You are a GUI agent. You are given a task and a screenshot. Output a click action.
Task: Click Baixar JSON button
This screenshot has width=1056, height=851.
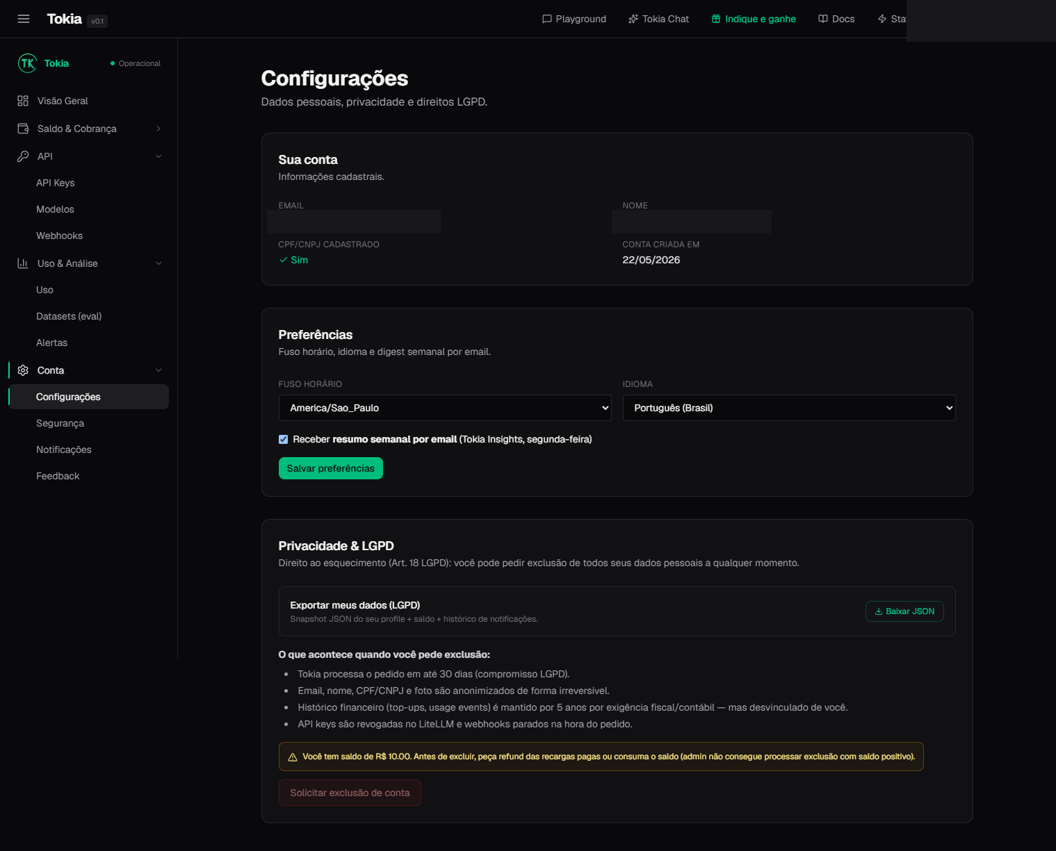tap(904, 611)
